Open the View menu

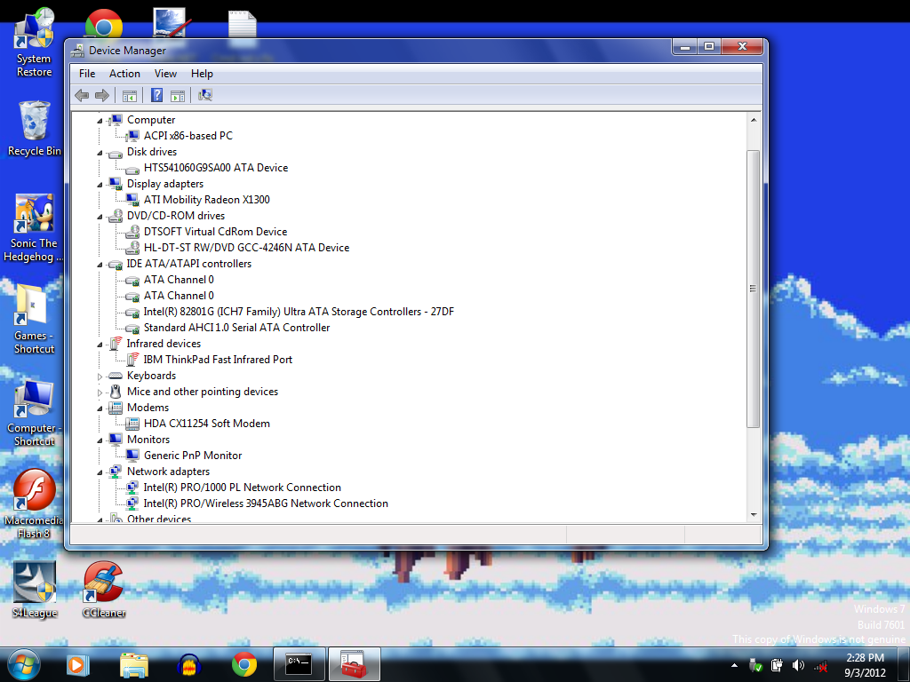[165, 73]
